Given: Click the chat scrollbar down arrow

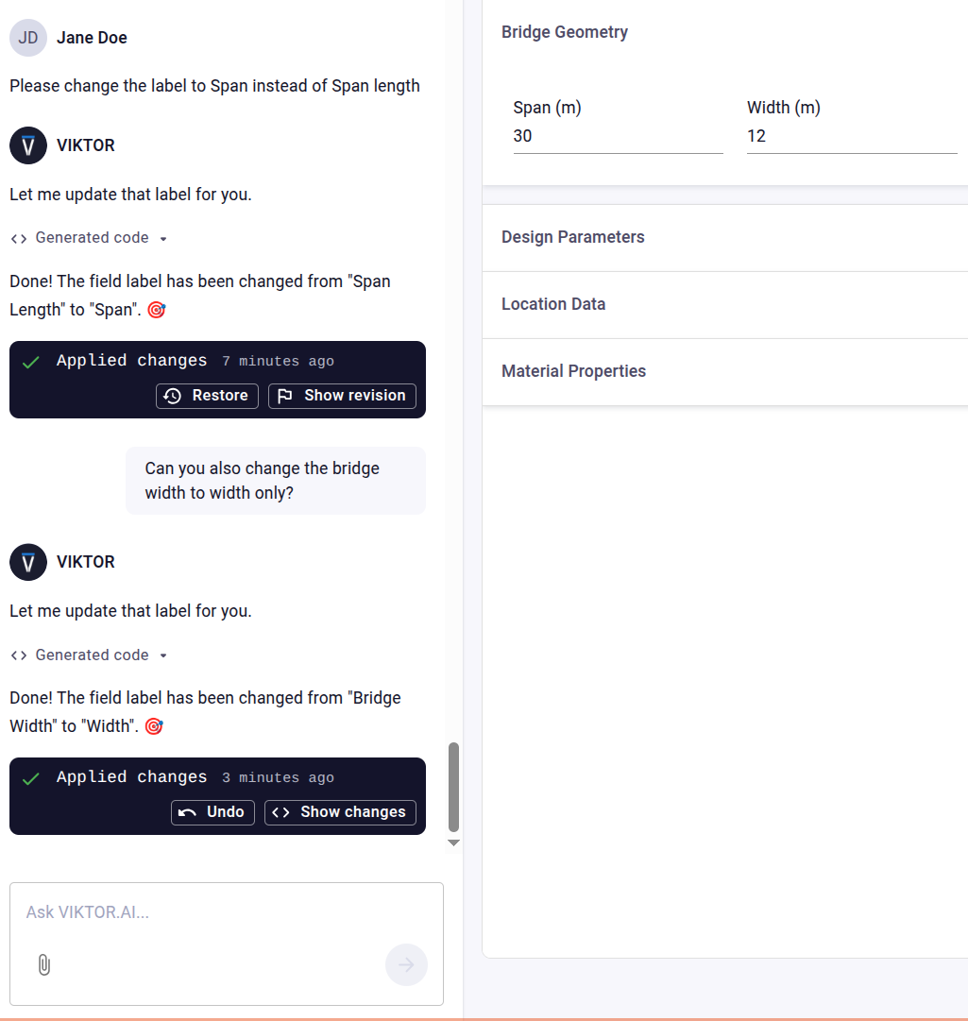Looking at the screenshot, I should 453,842.
